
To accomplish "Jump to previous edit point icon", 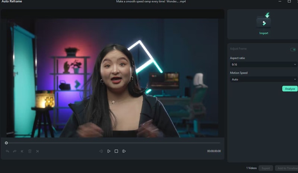I will (x=22, y=151).
